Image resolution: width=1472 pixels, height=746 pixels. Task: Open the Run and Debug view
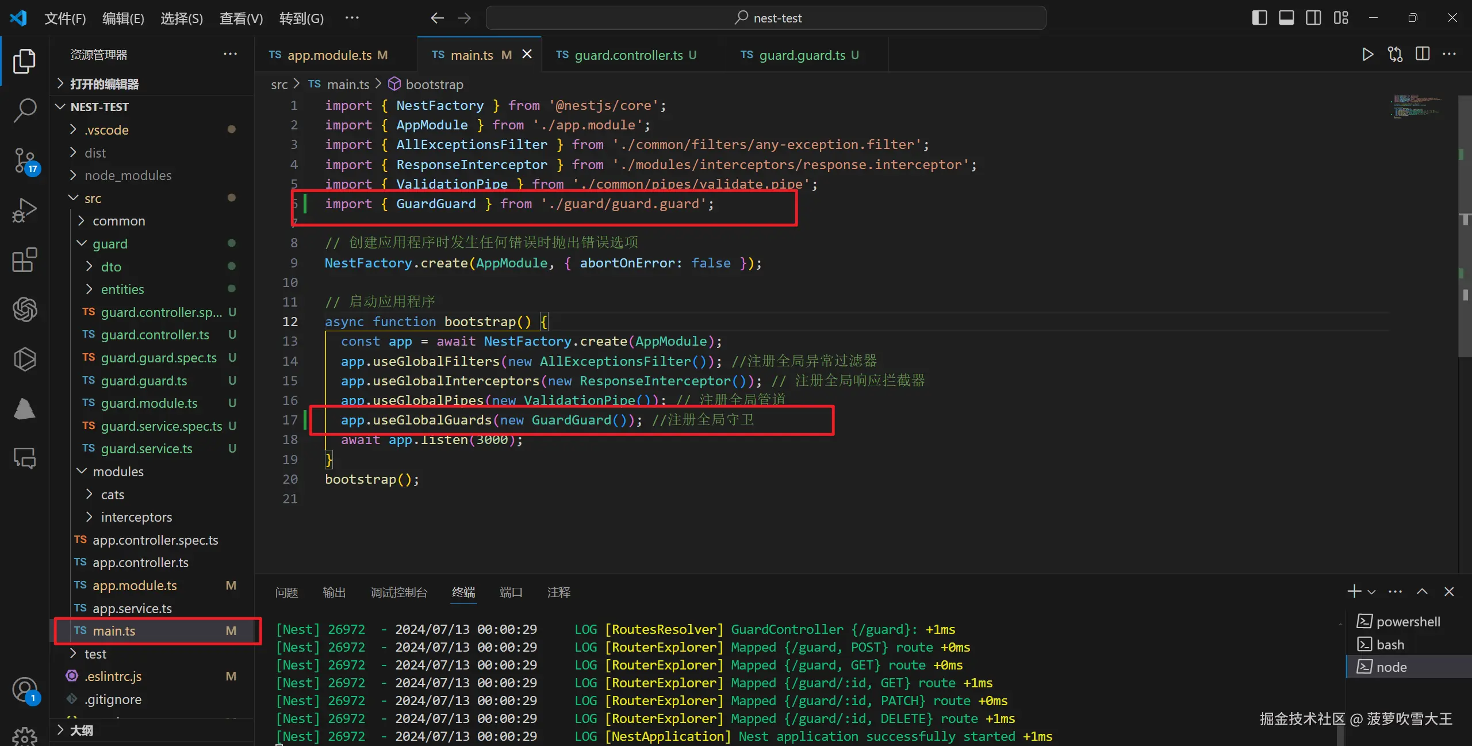25,210
